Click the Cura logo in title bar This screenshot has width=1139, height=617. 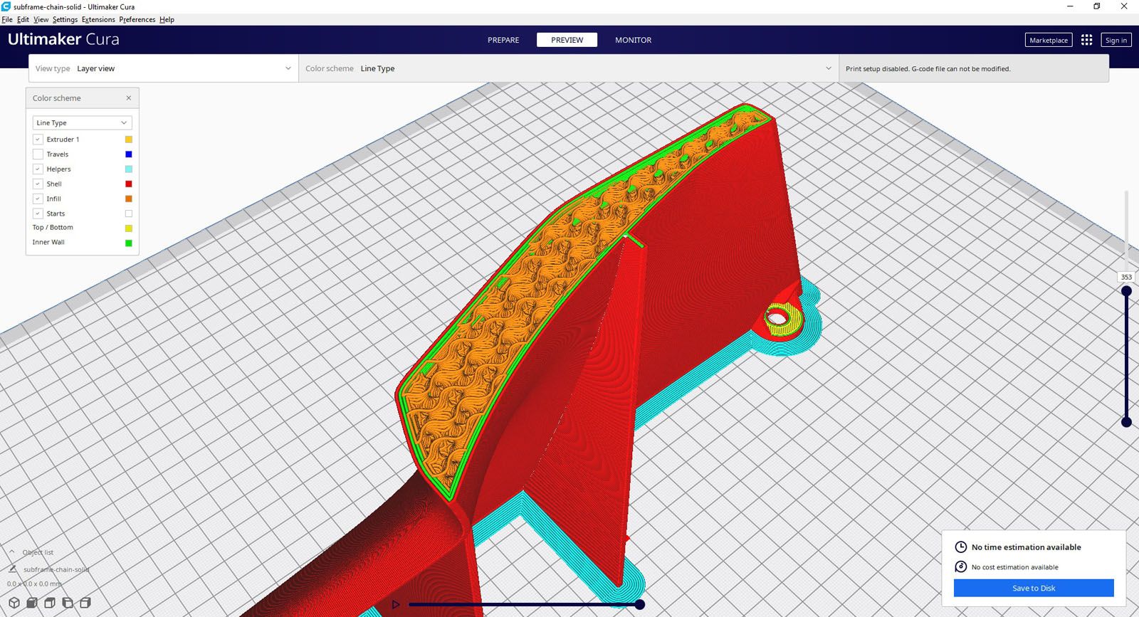6,6
